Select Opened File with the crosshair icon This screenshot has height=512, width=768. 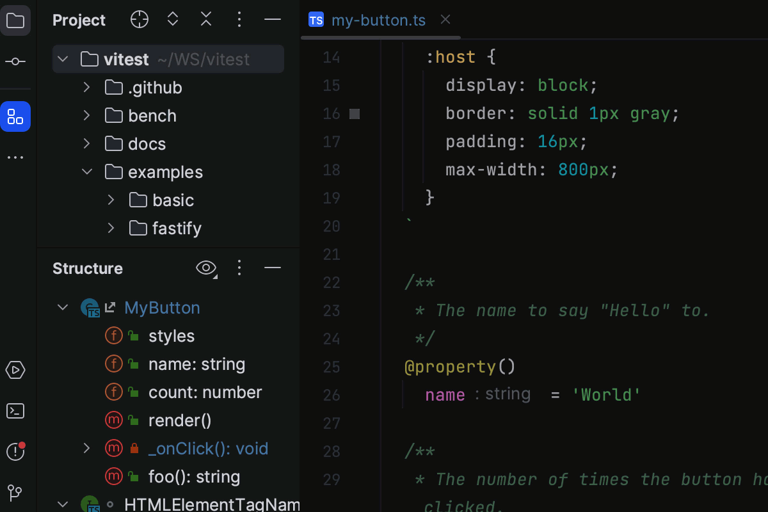[x=139, y=19]
